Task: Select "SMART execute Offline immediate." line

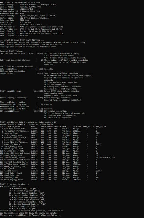Action: pos(62,73)
